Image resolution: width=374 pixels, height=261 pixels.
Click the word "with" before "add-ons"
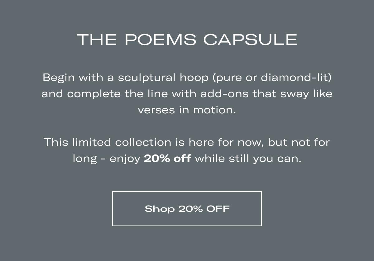click(185, 94)
